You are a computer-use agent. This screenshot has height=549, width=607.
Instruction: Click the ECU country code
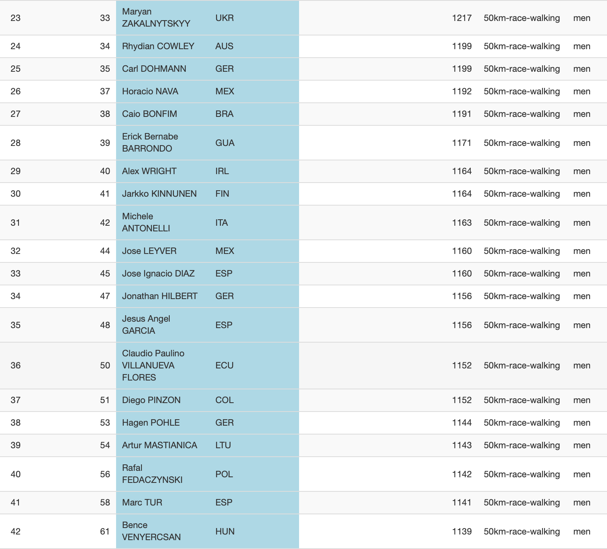click(x=225, y=366)
